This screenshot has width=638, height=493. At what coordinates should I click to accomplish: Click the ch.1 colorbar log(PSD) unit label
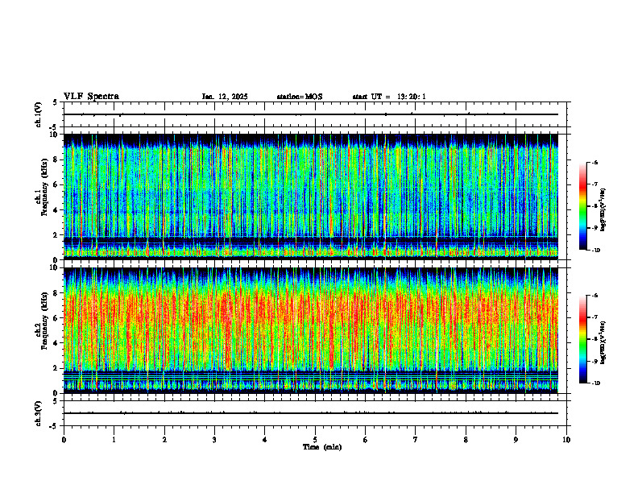(x=603, y=210)
